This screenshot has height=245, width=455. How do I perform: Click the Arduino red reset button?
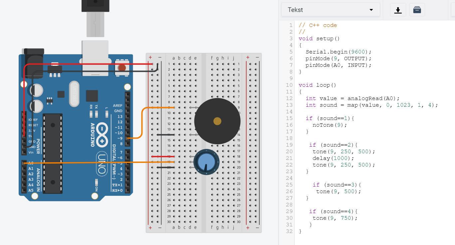[x=122, y=68]
